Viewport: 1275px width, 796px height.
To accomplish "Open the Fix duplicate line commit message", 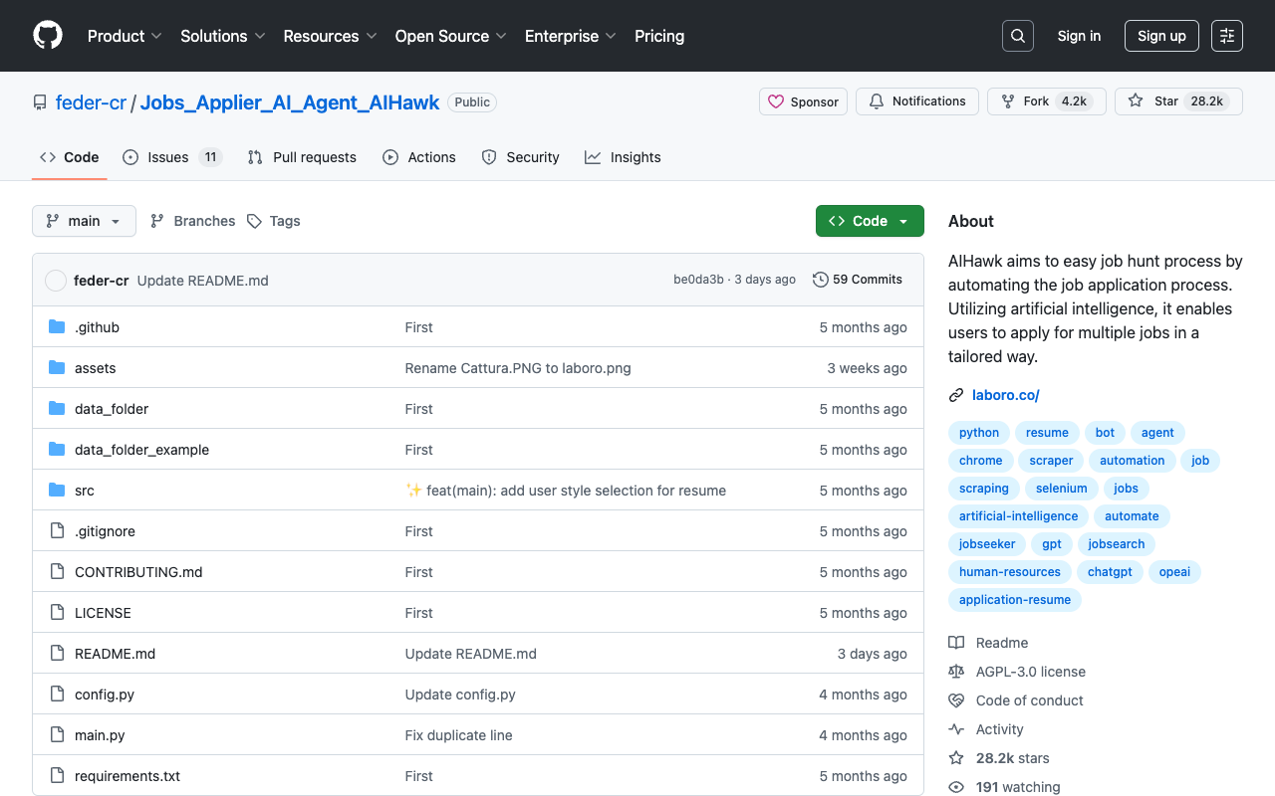I will click(x=458, y=735).
